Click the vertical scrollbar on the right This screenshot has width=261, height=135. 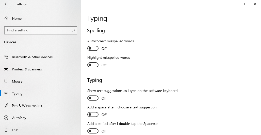point(260,68)
